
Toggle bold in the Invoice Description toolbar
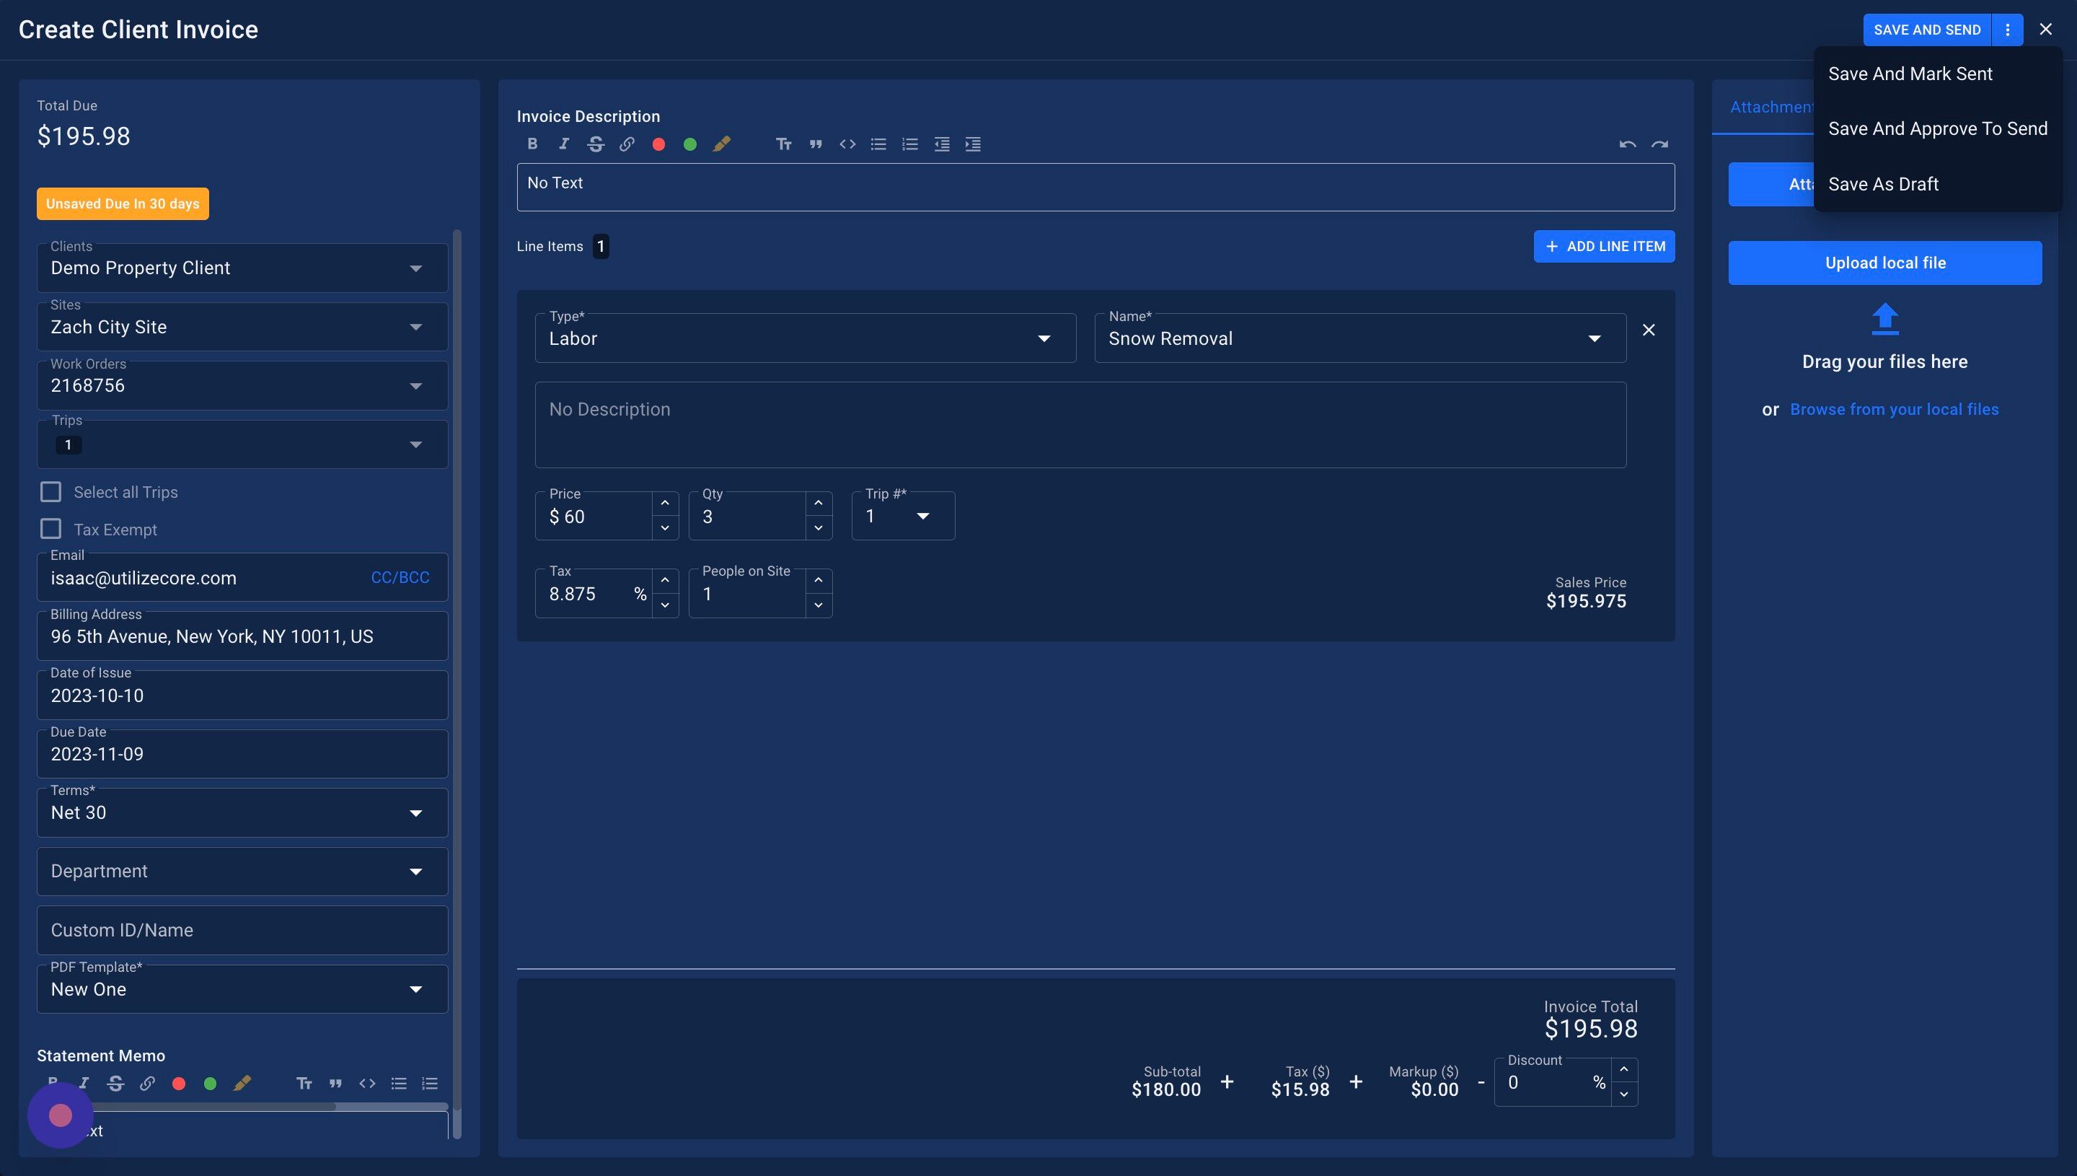[x=532, y=144]
